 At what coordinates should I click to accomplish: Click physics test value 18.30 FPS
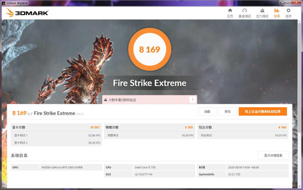coord(188,135)
